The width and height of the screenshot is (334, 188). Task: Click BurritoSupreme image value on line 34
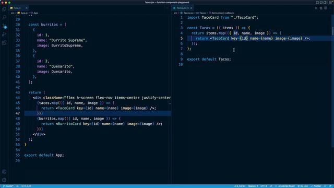(x=66, y=45)
